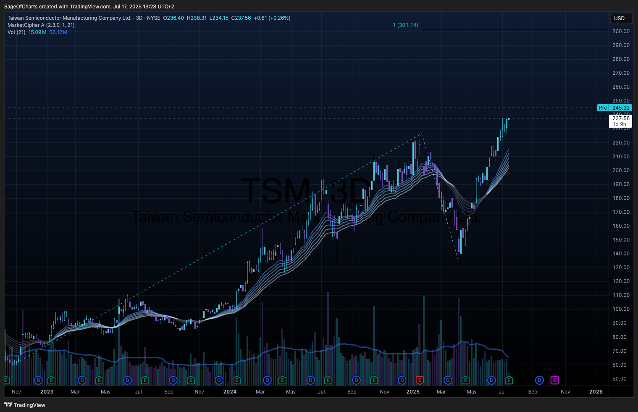Click the 300.00 price axis label
Image resolution: width=638 pixels, height=412 pixels.
621,31
